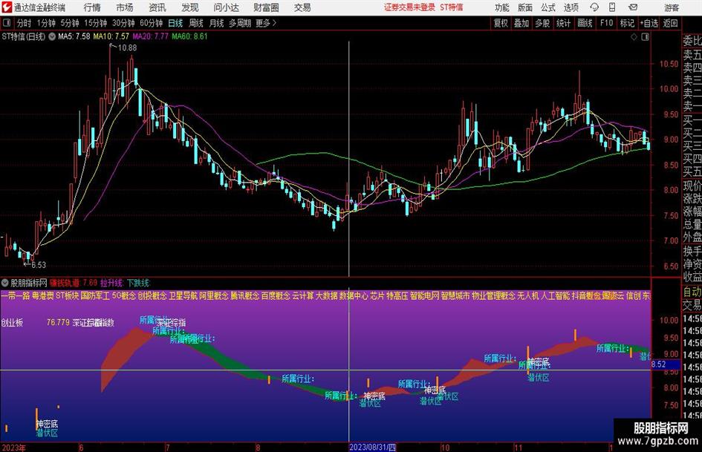Click the 无人机 concept tag
The image size is (702, 452).
528,296
